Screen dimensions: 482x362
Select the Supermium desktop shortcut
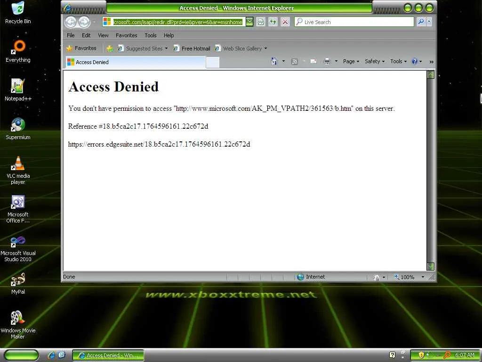(18, 129)
